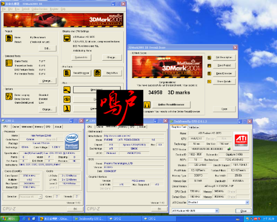This screenshot has height=222, width=277.
Task: Click the Save Project disk icon
Action: 209,65
